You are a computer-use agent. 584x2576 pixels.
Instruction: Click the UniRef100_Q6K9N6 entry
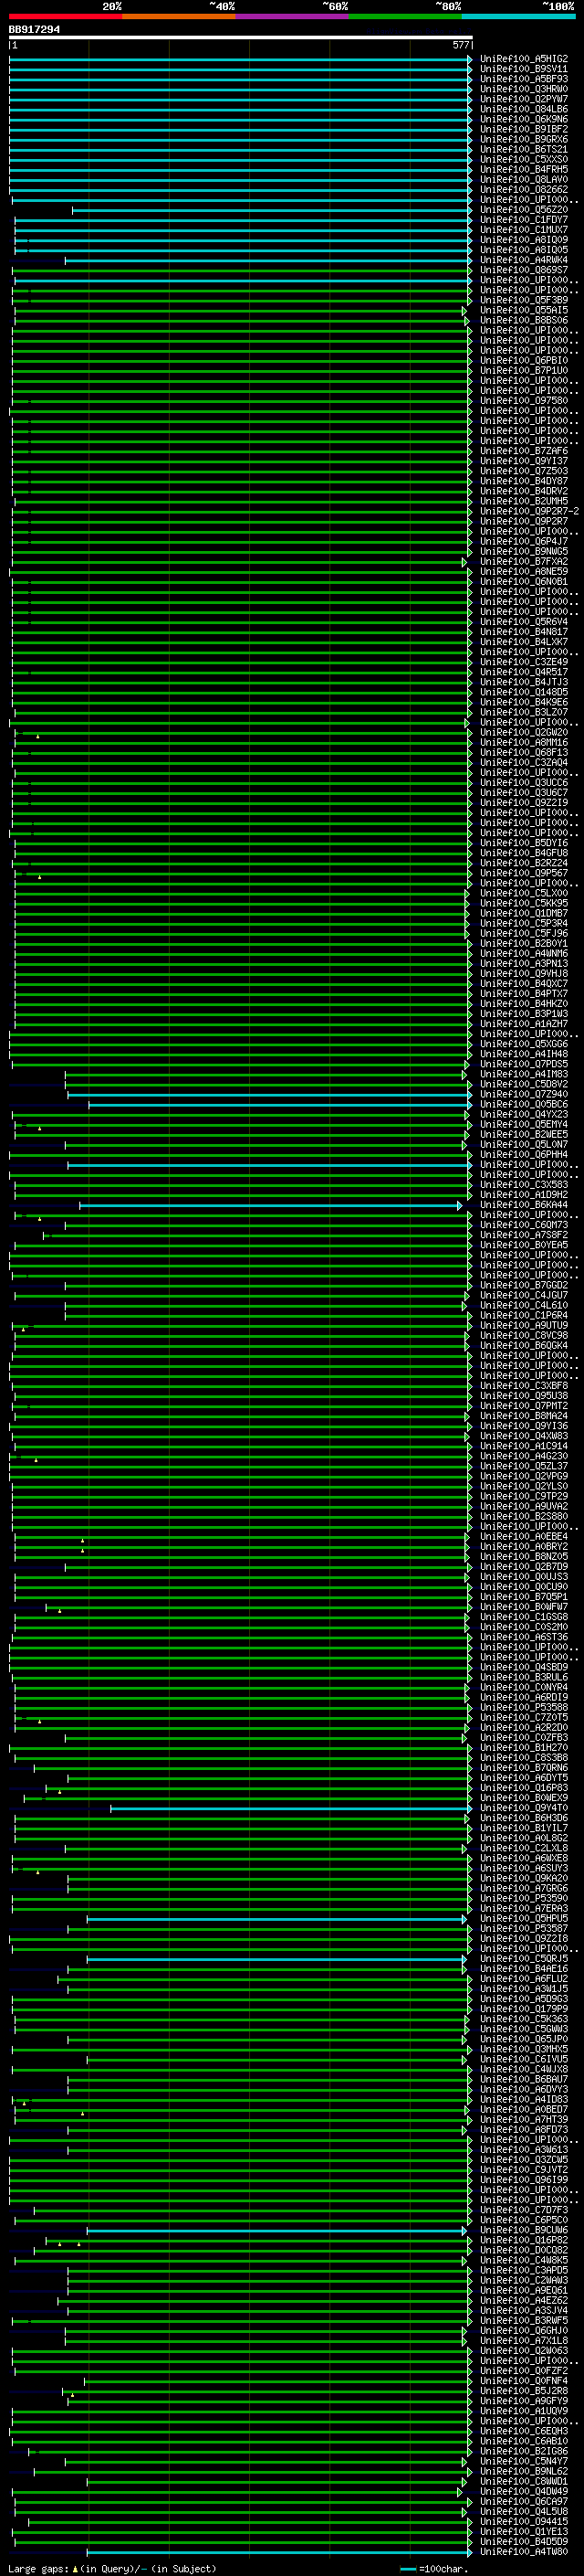pyautogui.click(x=524, y=119)
